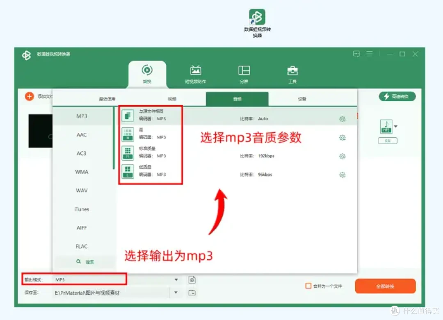Image resolution: width=443 pixels, height=320 pixels.
Task: Choose AIFF in the format list
Action: click(x=82, y=228)
